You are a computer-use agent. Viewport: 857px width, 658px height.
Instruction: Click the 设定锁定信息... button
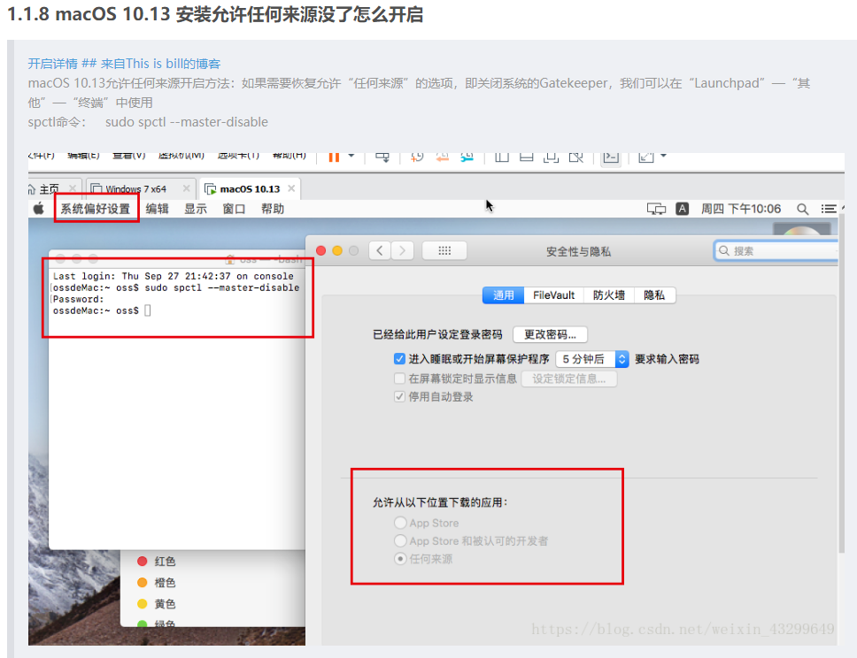[569, 379]
